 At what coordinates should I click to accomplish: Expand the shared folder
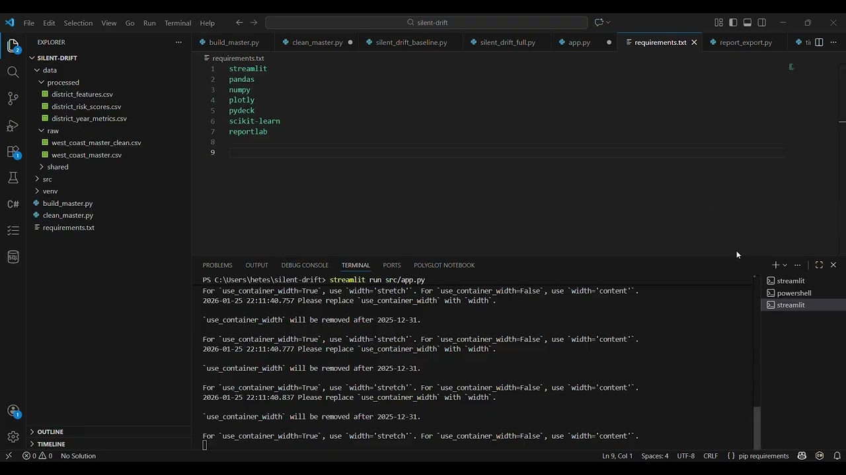[x=58, y=167]
